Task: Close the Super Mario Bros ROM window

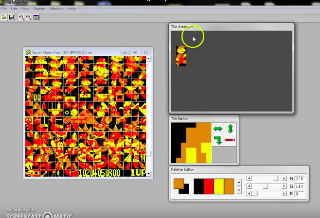Action: [146, 53]
